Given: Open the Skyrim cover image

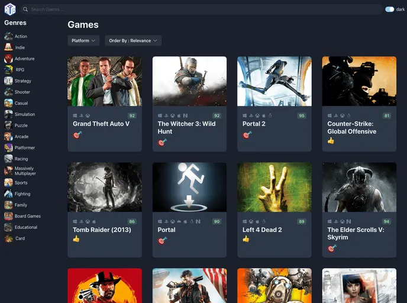Looking at the screenshot, I should click(x=359, y=187).
